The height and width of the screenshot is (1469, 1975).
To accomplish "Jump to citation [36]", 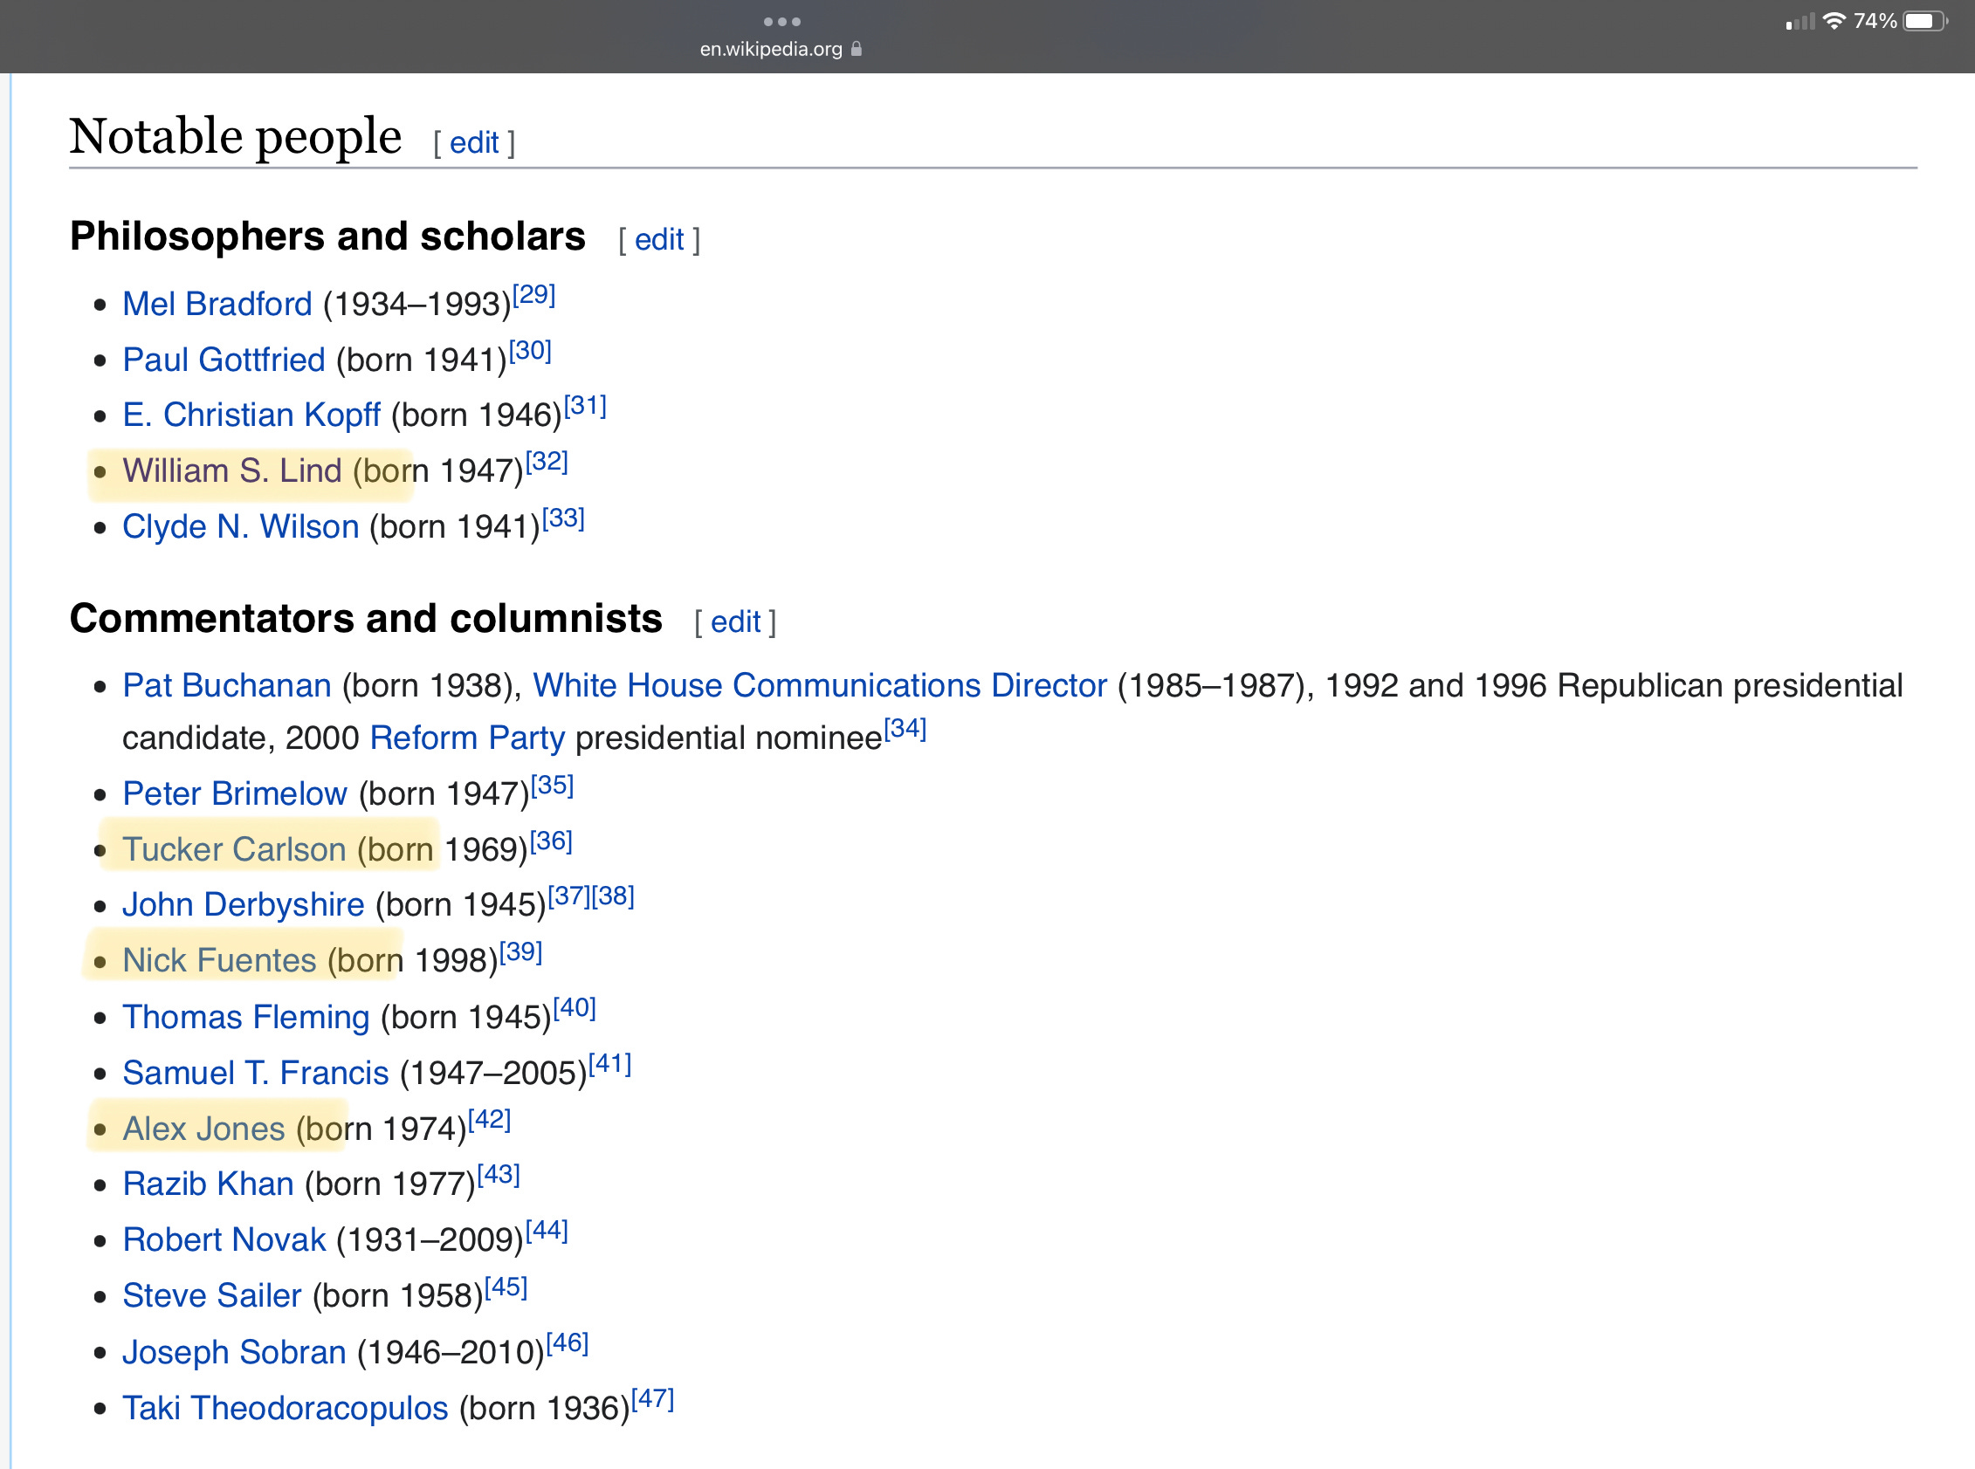I will tap(550, 841).
